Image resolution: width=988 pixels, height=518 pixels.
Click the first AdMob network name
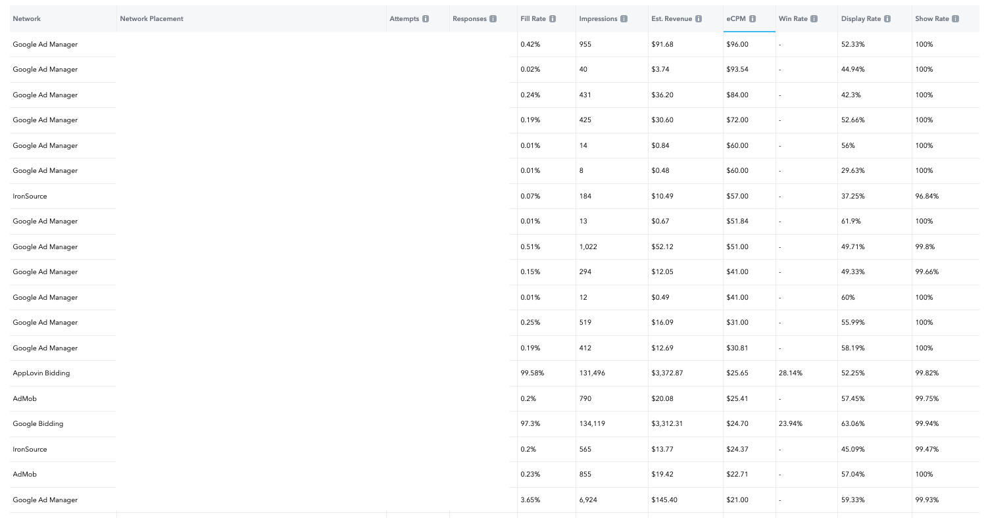[x=24, y=398]
